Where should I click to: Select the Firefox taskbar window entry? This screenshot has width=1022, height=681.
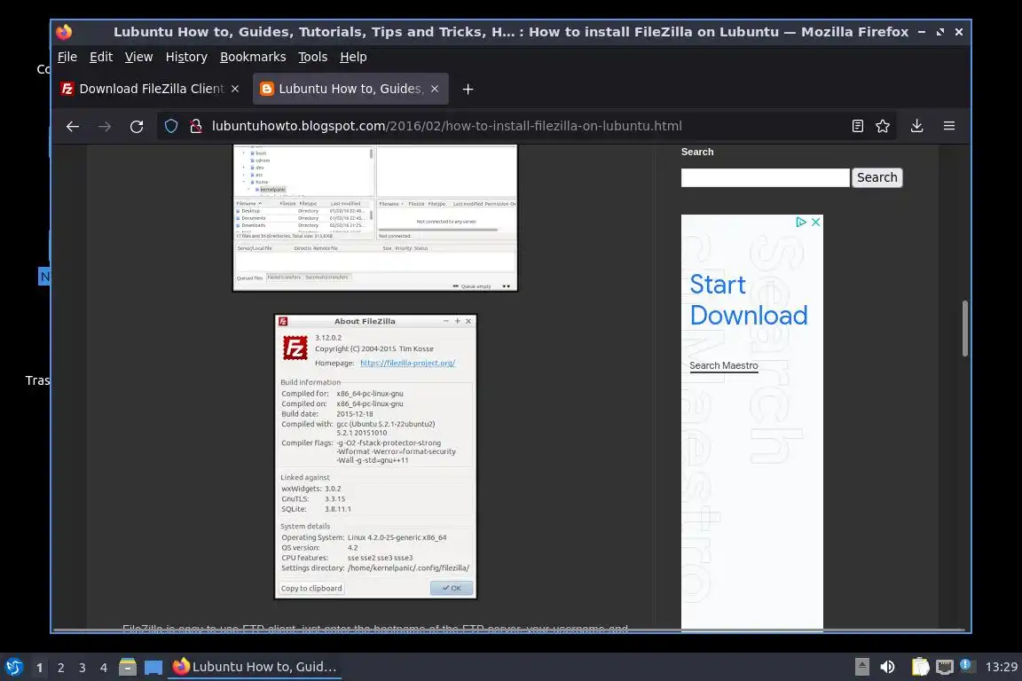(255, 667)
